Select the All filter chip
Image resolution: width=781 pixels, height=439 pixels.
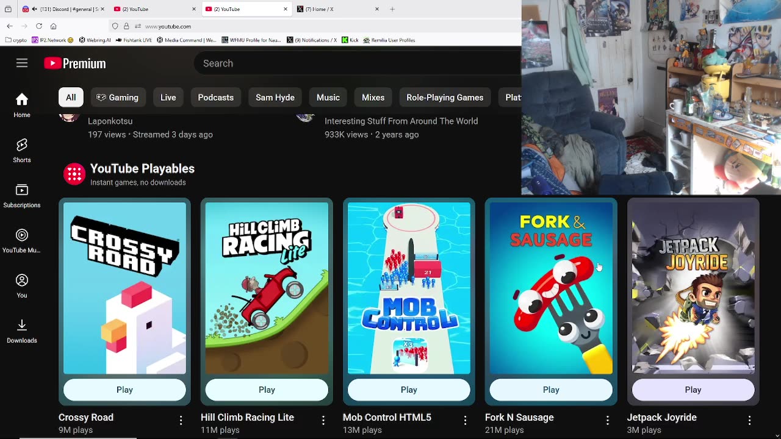coord(71,98)
